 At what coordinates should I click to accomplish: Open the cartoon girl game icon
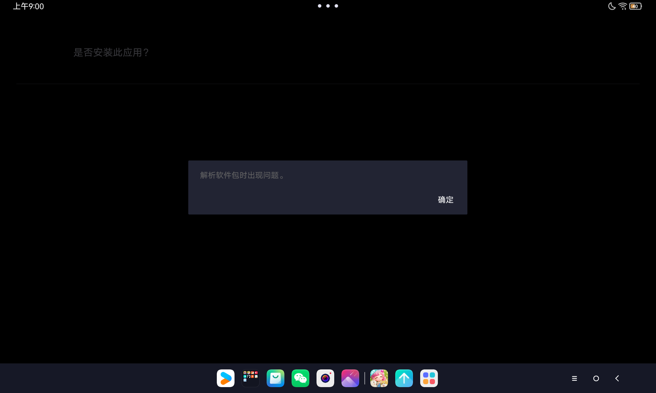[x=379, y=378]
